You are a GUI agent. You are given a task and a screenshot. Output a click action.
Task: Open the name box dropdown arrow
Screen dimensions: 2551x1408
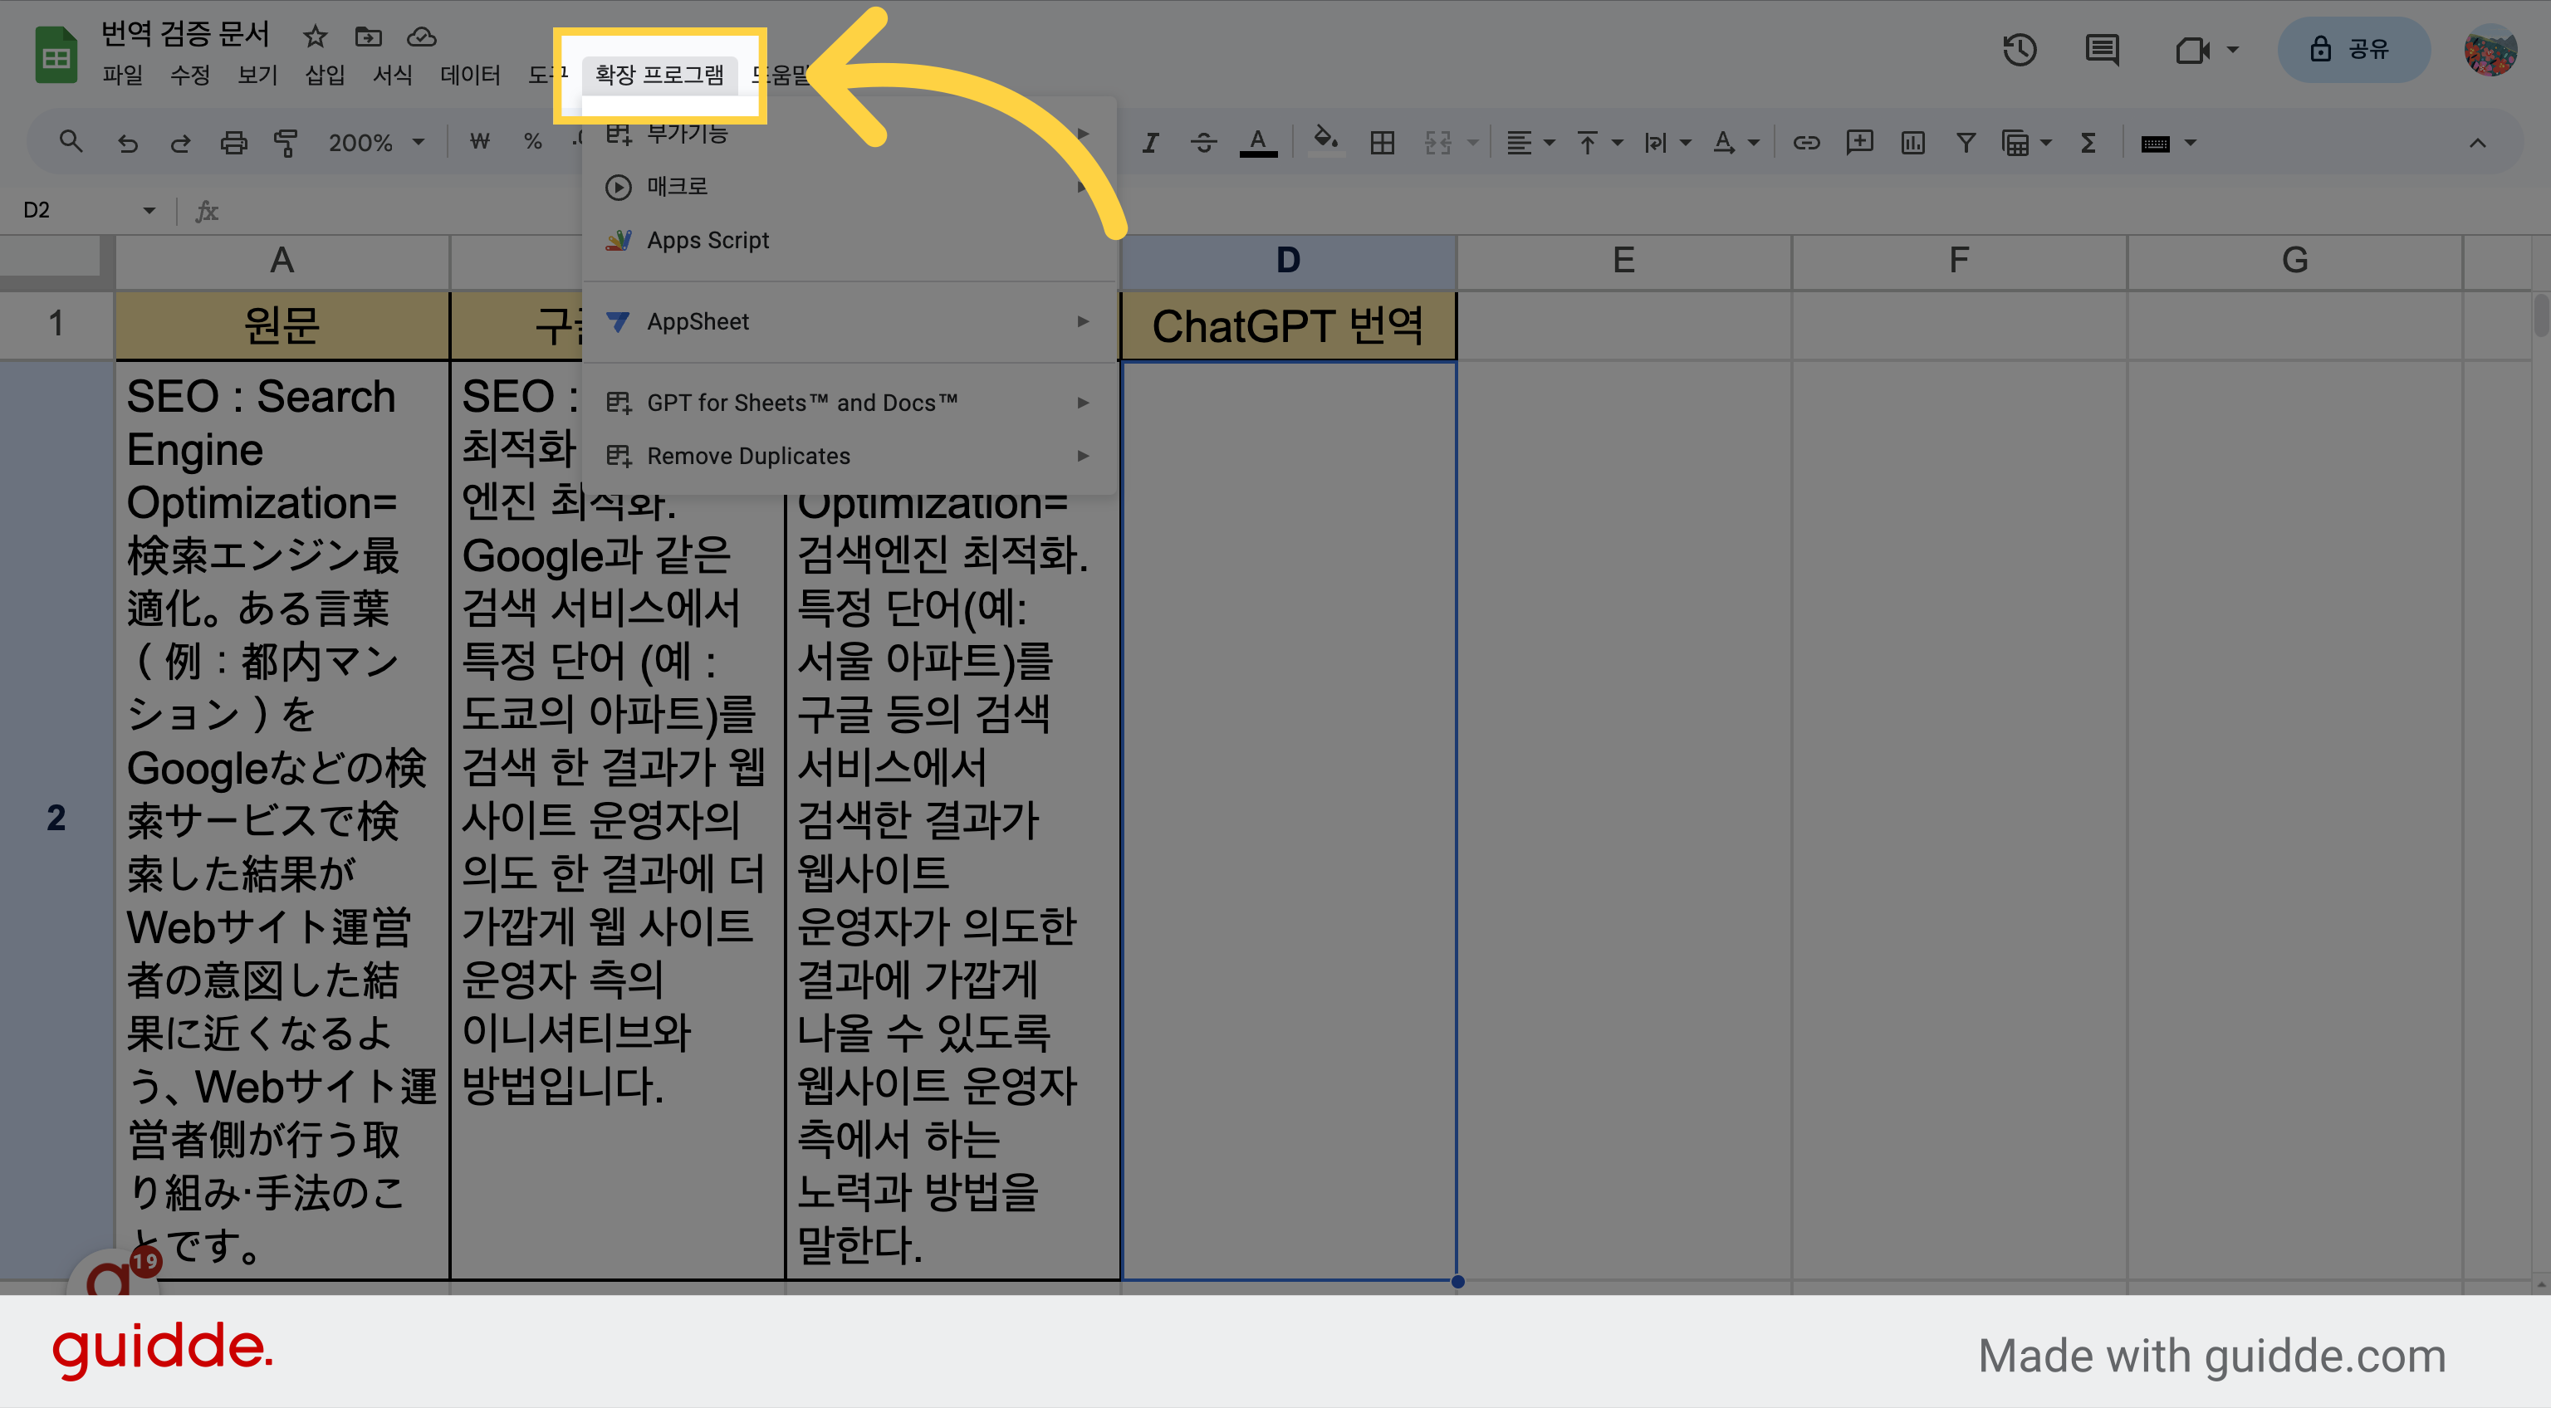tap(149, 210)
